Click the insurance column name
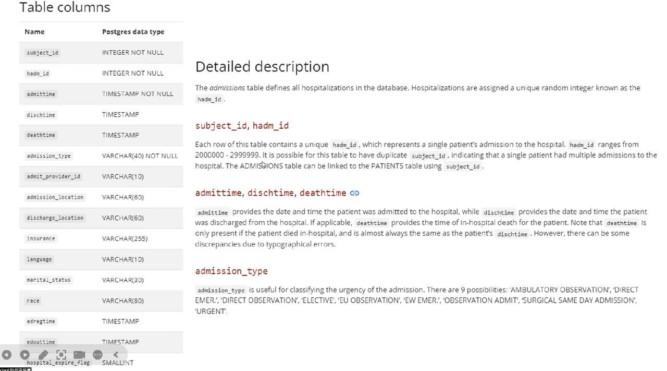Viewport: 667px width, 371px height. [41, 238]
